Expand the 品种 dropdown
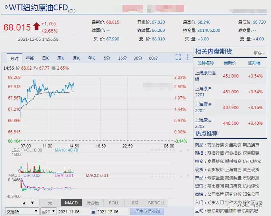Screen dimensions: 271x216 point(48,211)
